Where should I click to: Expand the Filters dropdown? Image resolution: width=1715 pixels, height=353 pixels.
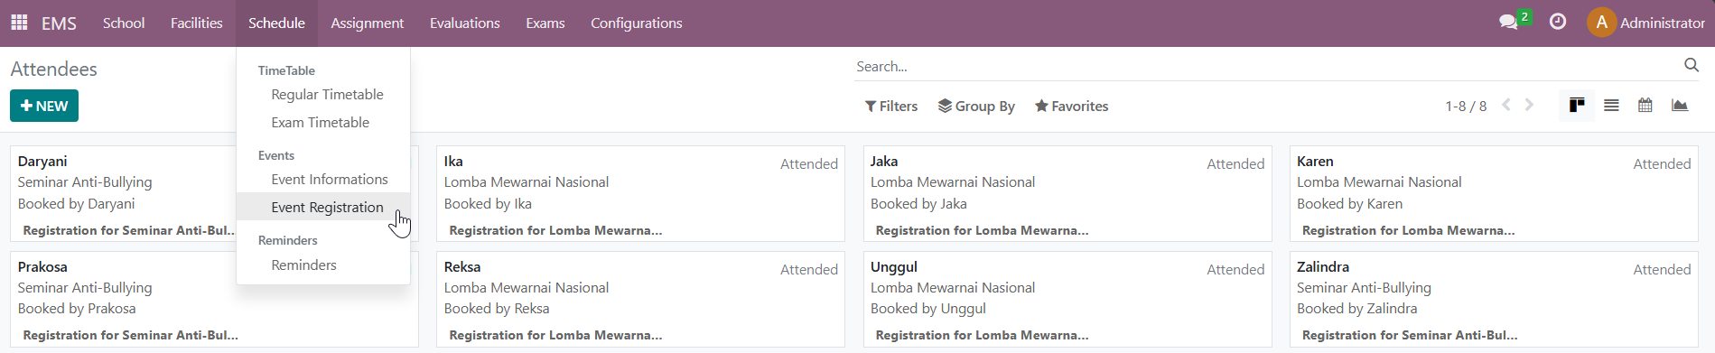click(x=891, y=107)
